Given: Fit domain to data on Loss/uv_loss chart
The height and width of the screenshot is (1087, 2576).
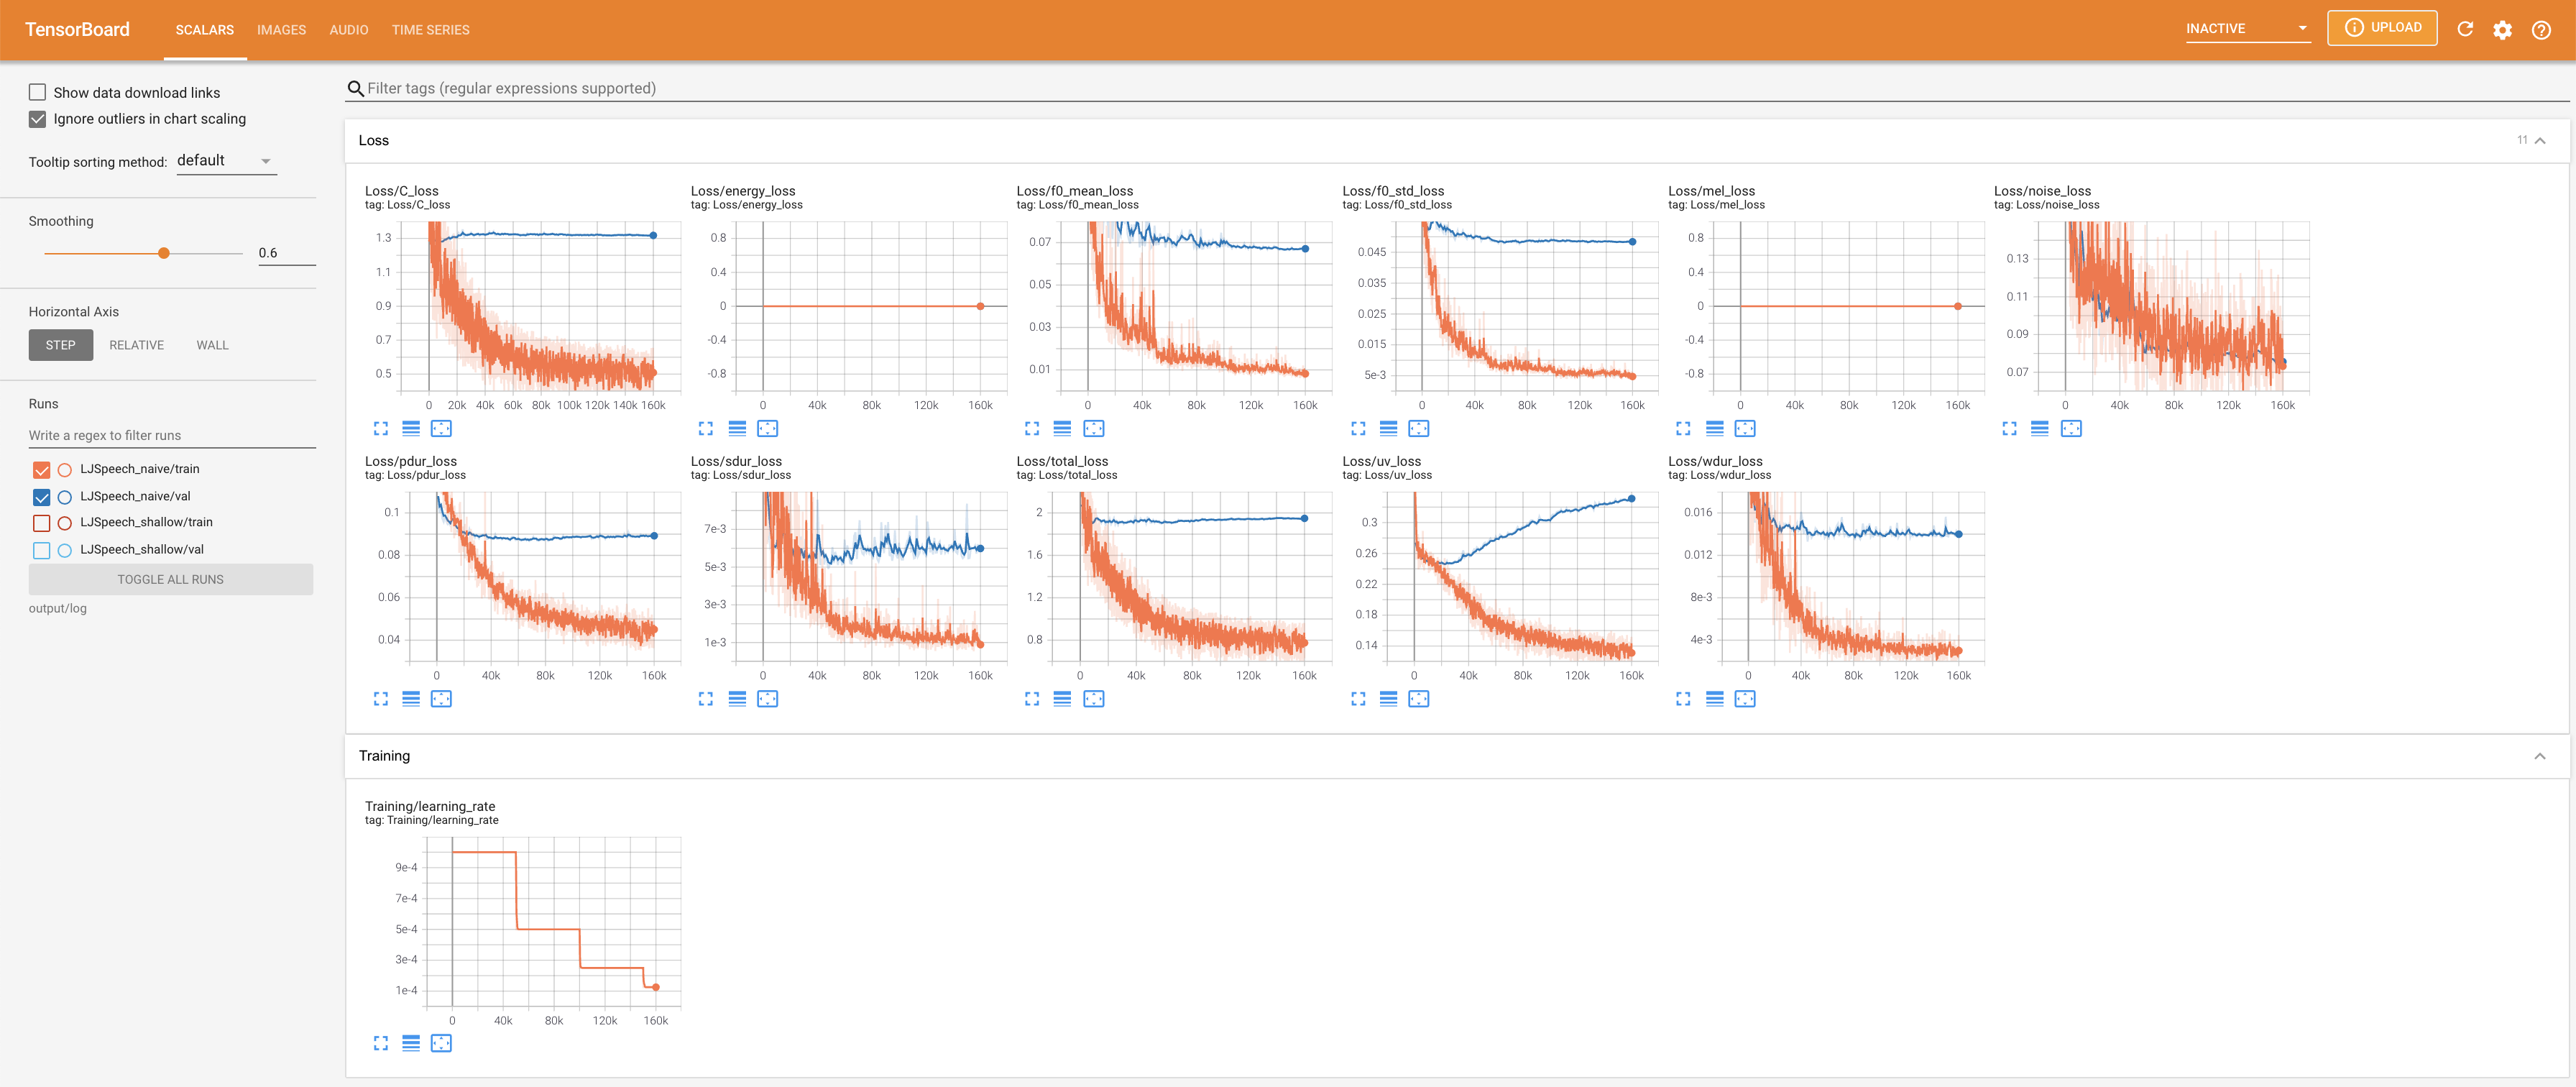Looking at the screenshot, I should tap(1418, 699).
